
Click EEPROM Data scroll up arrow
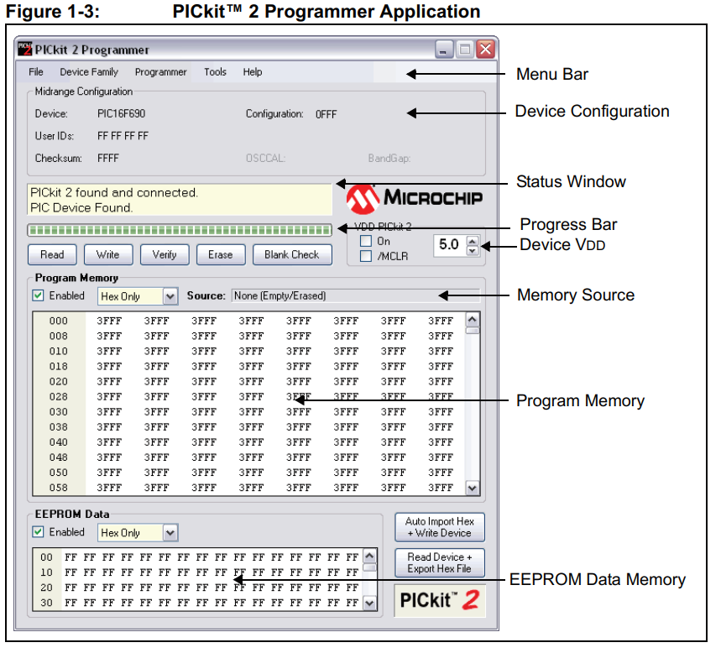[369, 556]
